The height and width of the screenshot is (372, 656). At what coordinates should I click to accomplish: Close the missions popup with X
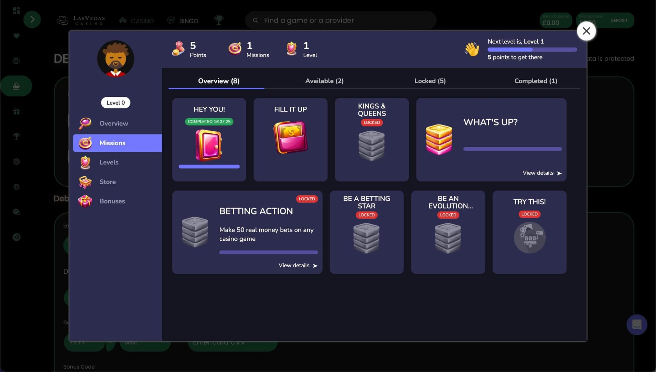click(x=586, y=31)
